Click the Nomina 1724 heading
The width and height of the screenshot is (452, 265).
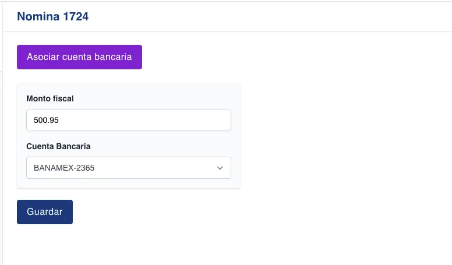coord(52,16)
